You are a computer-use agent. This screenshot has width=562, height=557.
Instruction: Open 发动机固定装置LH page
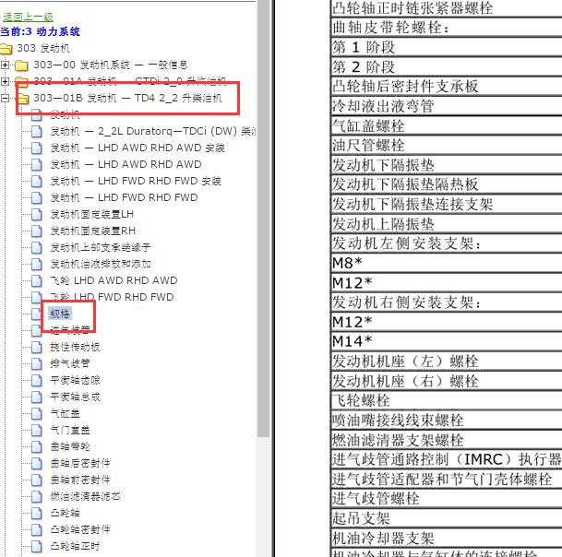click(x=91, y=214)
